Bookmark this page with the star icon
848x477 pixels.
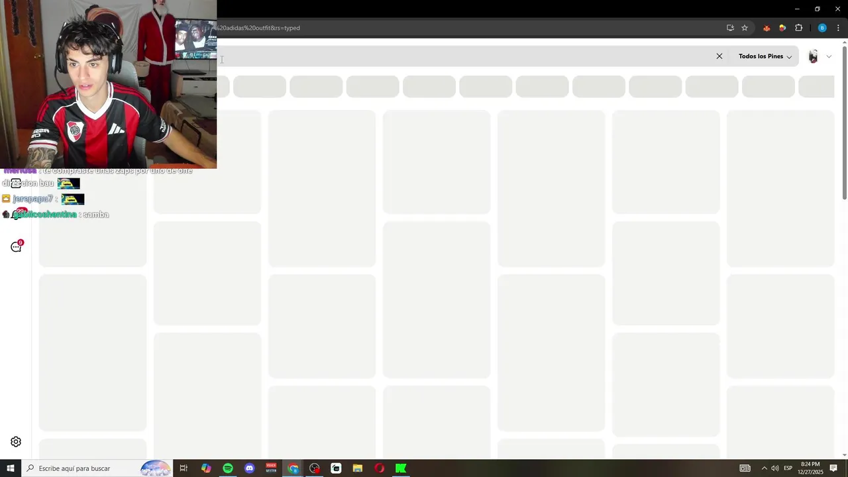point(745,28)
